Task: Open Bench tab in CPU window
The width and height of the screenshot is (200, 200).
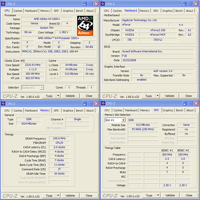Action: click(79, 11)
